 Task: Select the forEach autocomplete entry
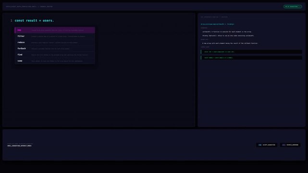tap(55, 49)
